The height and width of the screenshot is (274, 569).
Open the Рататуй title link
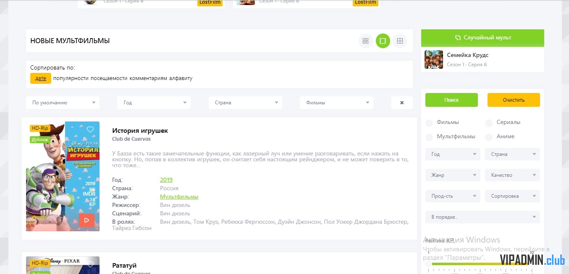(x=124, y=266)
